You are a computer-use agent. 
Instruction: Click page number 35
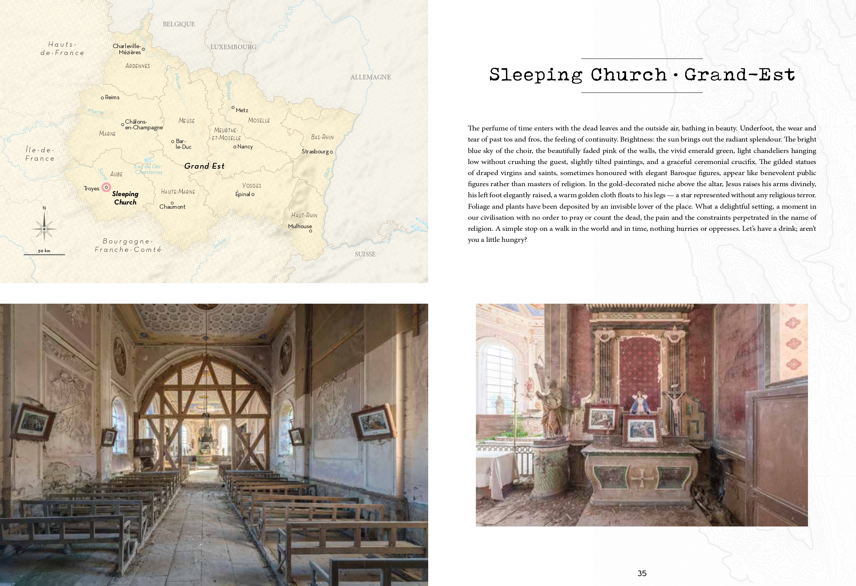click(642, 573)
